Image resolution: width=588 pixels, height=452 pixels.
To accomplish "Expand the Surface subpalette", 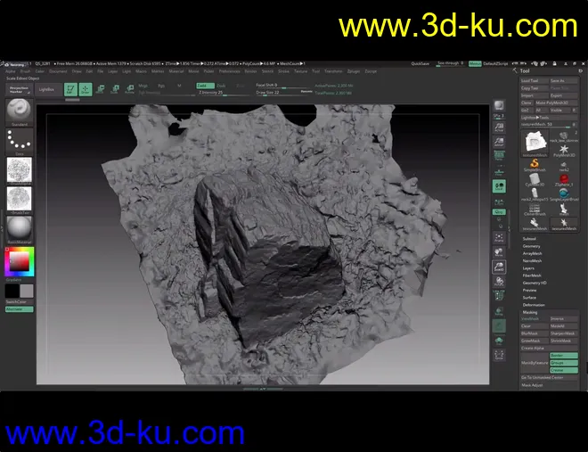I will click(x=529, y=298).
